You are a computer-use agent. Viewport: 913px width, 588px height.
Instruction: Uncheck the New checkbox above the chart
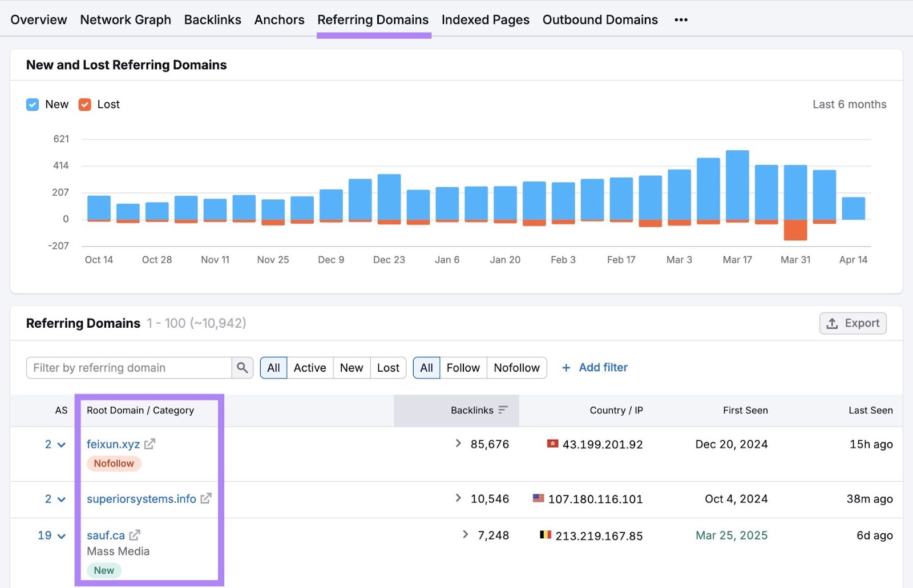point(33,104)
